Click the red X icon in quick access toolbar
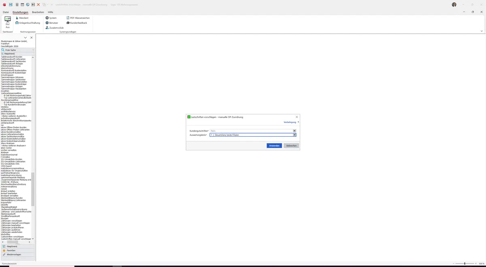Image resolution: width=486 pixels, height=267 pixels. click(x=38, y=4)
